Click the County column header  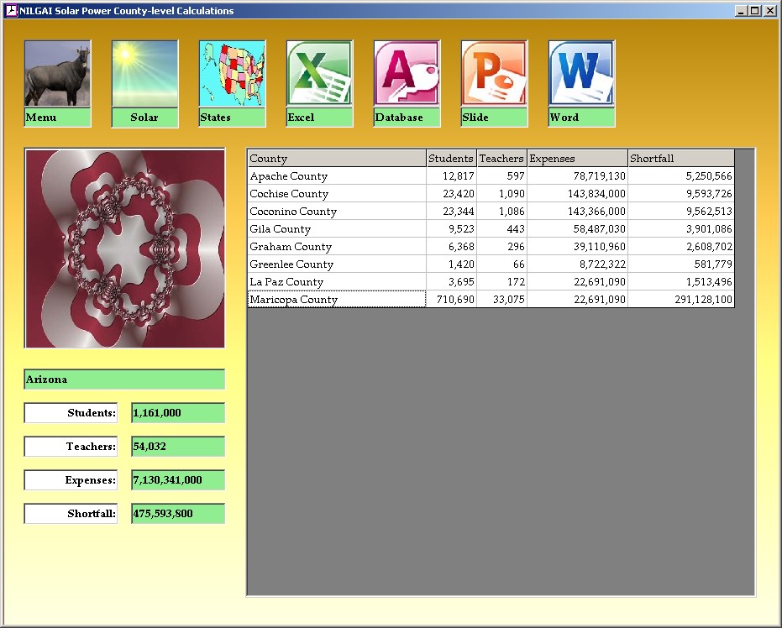(336, 159)
